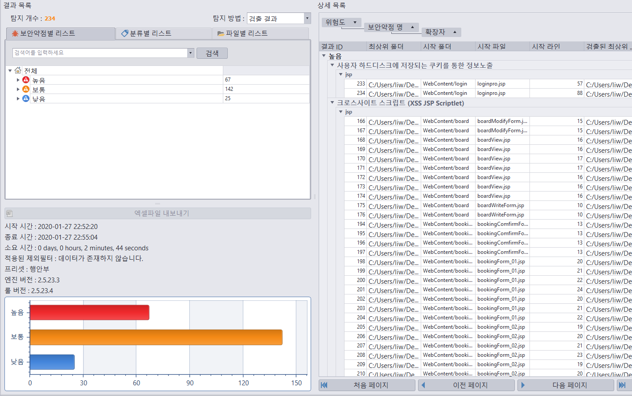The image size is (632, 396).
Task: Collapse the 사용자 하드디스크 쿠키 정보노출 group
Action: pyautogui.click(x=332, y=65)
